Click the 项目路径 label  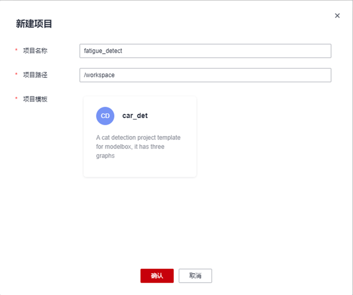coord(35,75)
